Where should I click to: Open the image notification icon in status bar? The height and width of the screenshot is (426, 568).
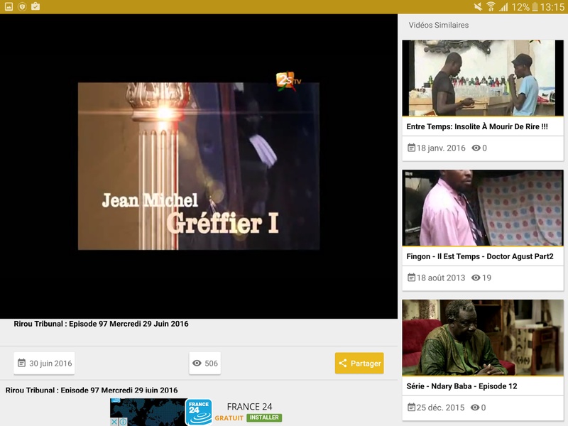(9, 6)
